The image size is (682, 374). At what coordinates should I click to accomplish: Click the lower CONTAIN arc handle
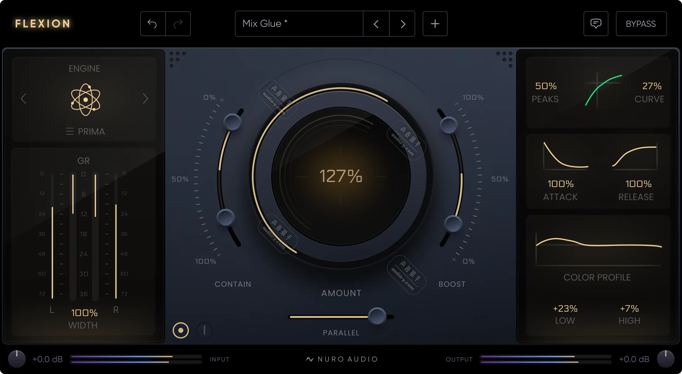click(x=226, y=218)
